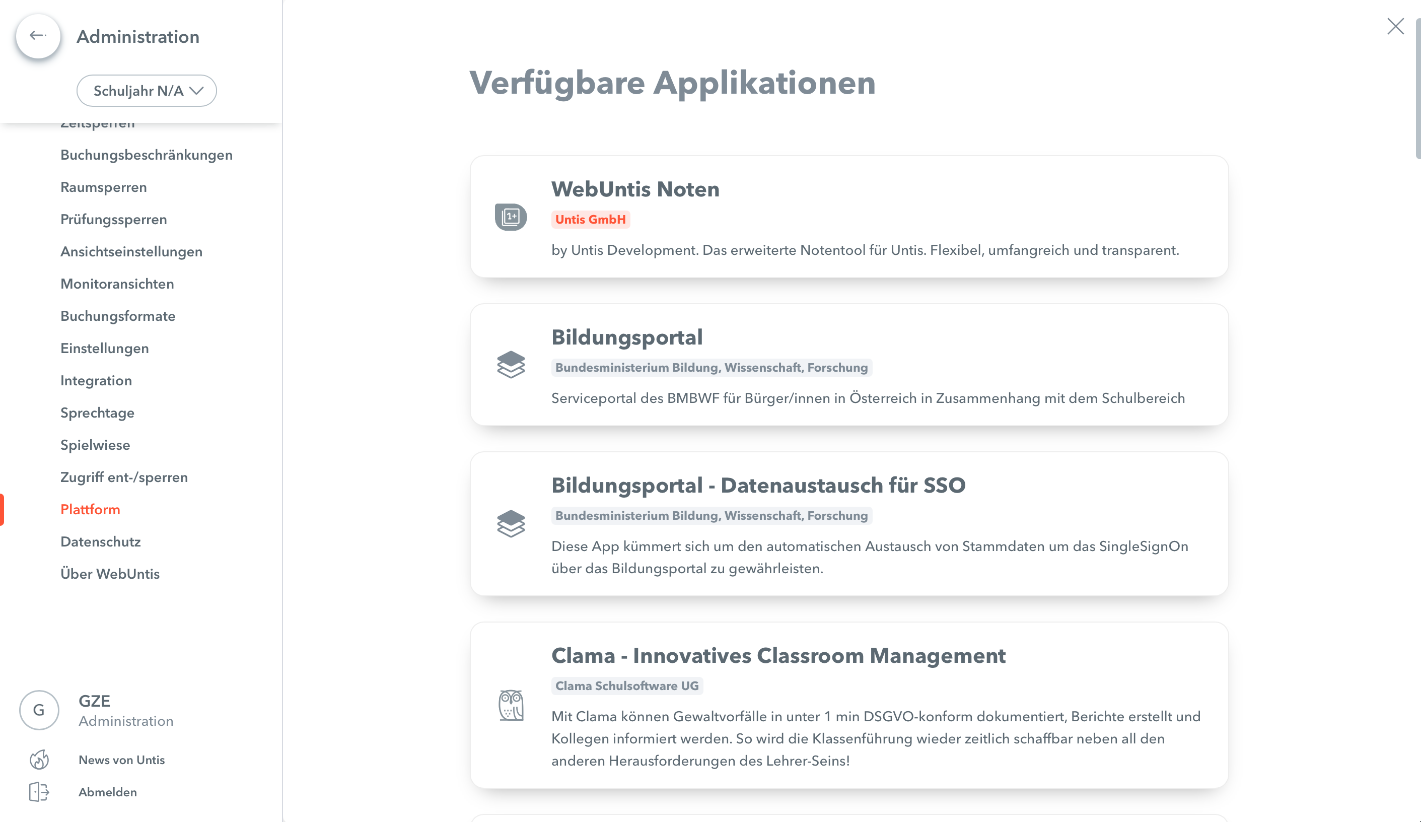Screen dimensions: 1421x822
Task: Click the Untis GmbH vendor tag
Action: (590, 220)
